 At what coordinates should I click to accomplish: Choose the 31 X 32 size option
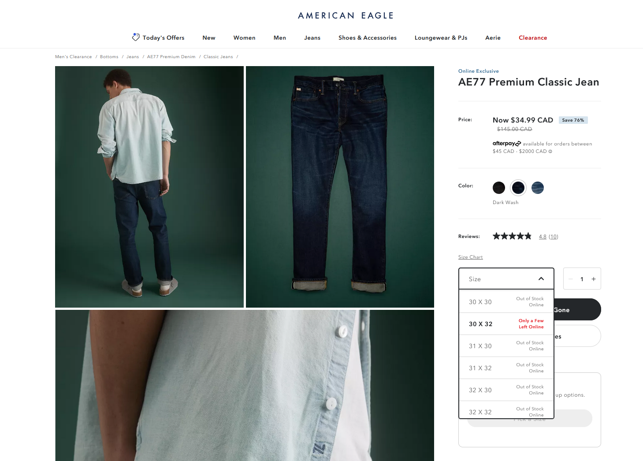pos(506,368)
